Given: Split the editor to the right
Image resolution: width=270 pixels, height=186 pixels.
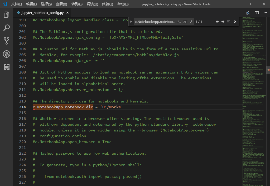Looking at the screenshot, I should pyautogui.click(x=257, y=13).
